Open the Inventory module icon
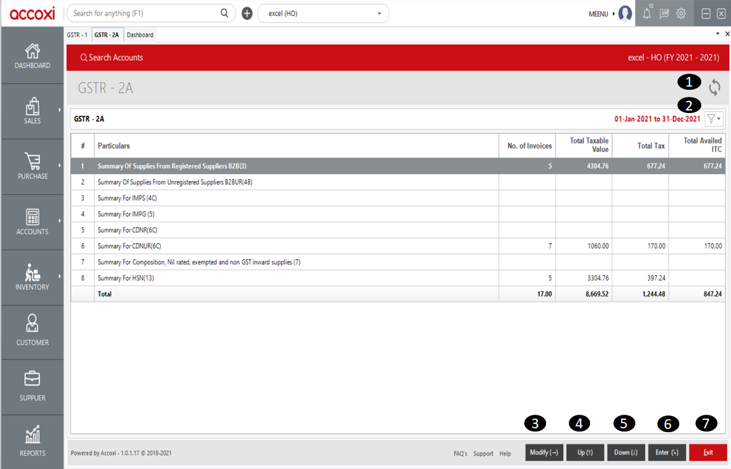The height and width of the screenshot is (469, 731). point(32,273)
